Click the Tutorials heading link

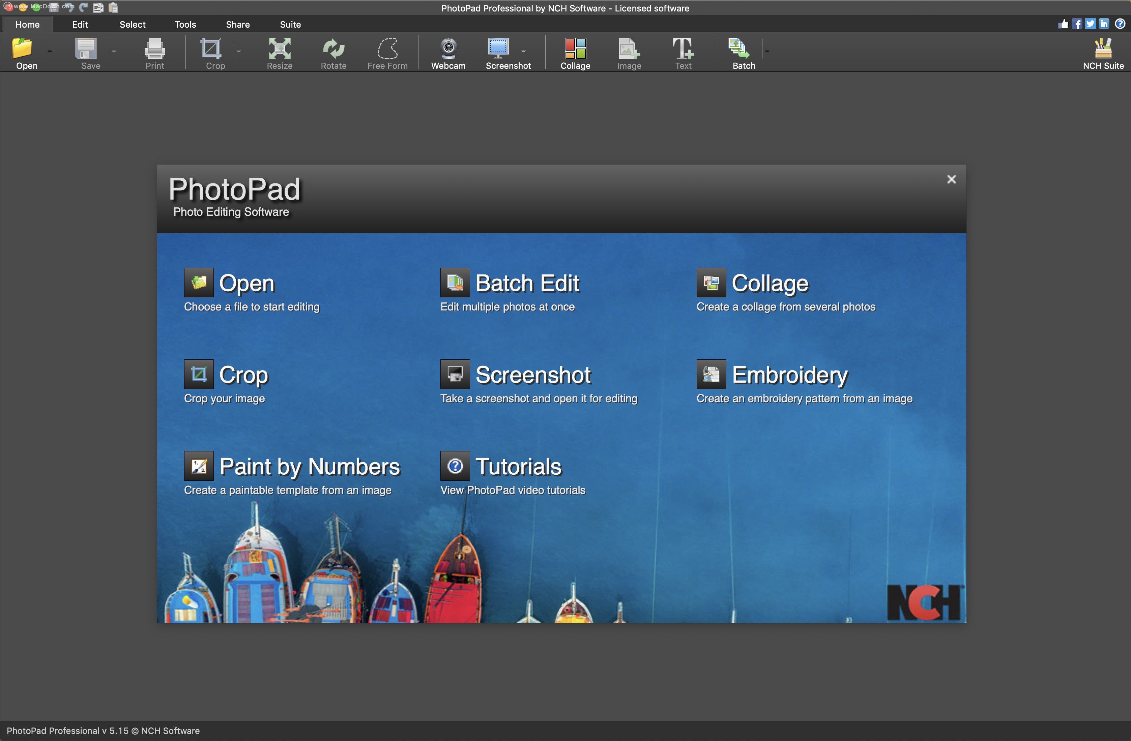pos(518,467)
